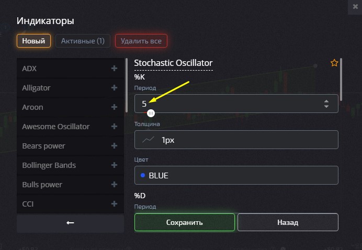Image resolution: width=362 pixels, height=250 pixels.
Task: Open the Цвет BLUE color dropdown
Action: [236, 176]
